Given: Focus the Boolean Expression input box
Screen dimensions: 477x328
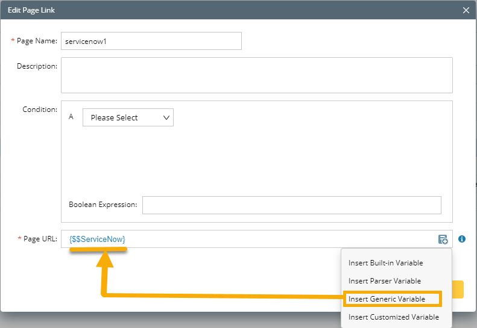Looking at the screenshot, I should click(291, 205).
